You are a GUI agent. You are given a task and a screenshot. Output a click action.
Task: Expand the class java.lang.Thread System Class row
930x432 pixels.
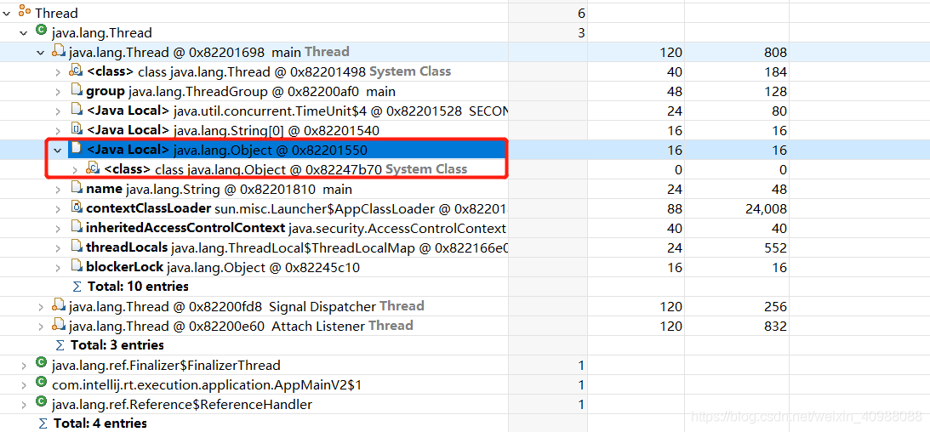point(58,72)
